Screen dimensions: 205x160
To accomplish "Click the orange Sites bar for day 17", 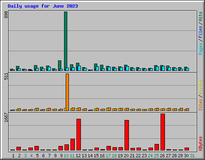I will [x=109, y=109].
